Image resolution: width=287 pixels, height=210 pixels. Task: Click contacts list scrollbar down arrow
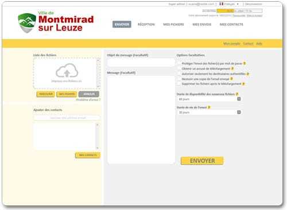(x=98, y=148)
